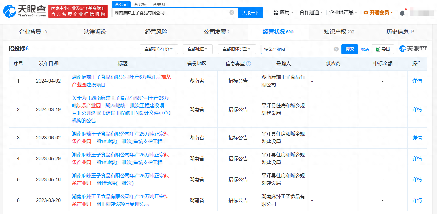Expand the 全部发布年份 dropdown
The image size is (437, 214).
click(159, 49)
